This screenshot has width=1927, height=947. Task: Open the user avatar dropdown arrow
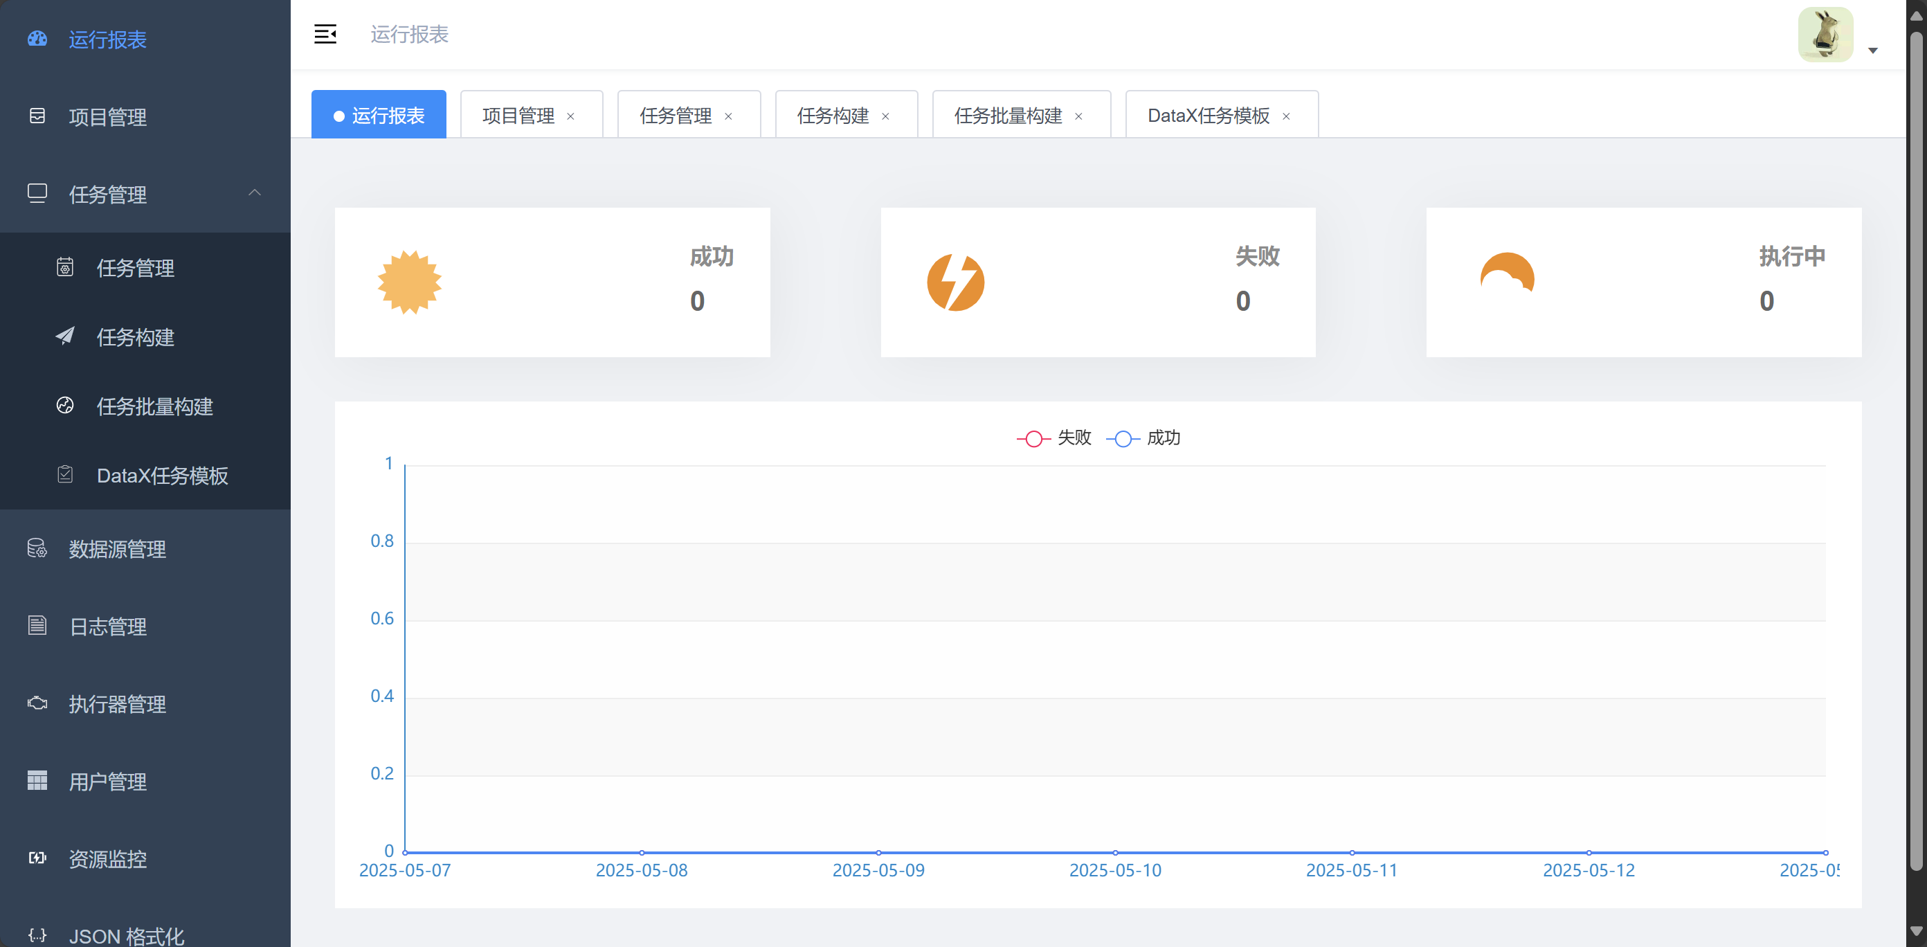pyautogui.click(x=1872, y=51)
